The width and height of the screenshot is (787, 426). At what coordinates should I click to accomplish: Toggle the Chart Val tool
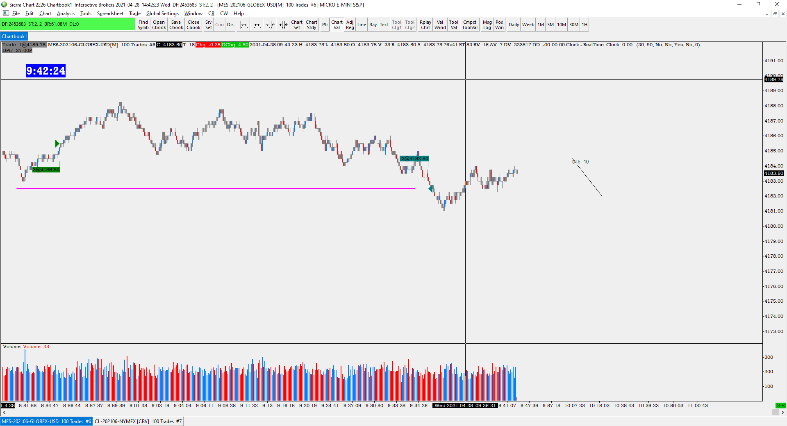[x=337, y=25]
